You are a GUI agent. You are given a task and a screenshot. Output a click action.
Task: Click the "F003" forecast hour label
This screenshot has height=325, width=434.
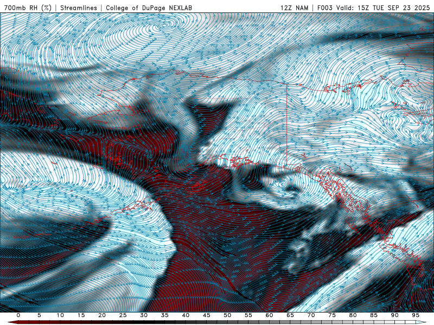pyautogui.click(x=325, y=8)
